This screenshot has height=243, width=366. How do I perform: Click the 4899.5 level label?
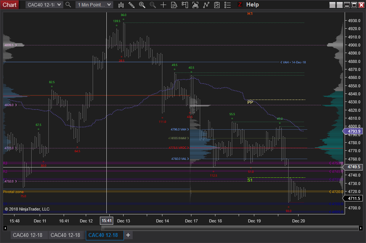(11, 45)
